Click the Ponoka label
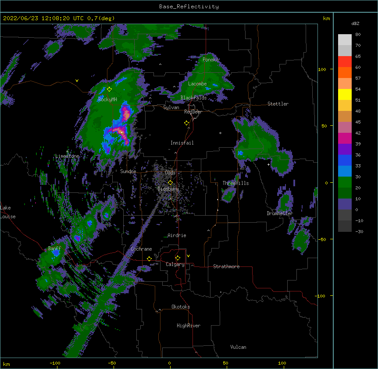This screenshot has height=369, width=378. (210, 60)
